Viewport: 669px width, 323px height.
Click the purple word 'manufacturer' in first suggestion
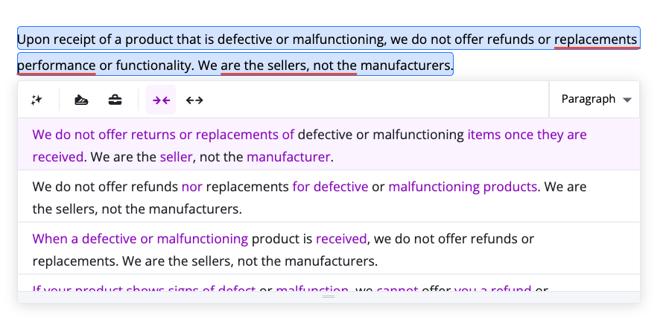(x=288, y=157)
